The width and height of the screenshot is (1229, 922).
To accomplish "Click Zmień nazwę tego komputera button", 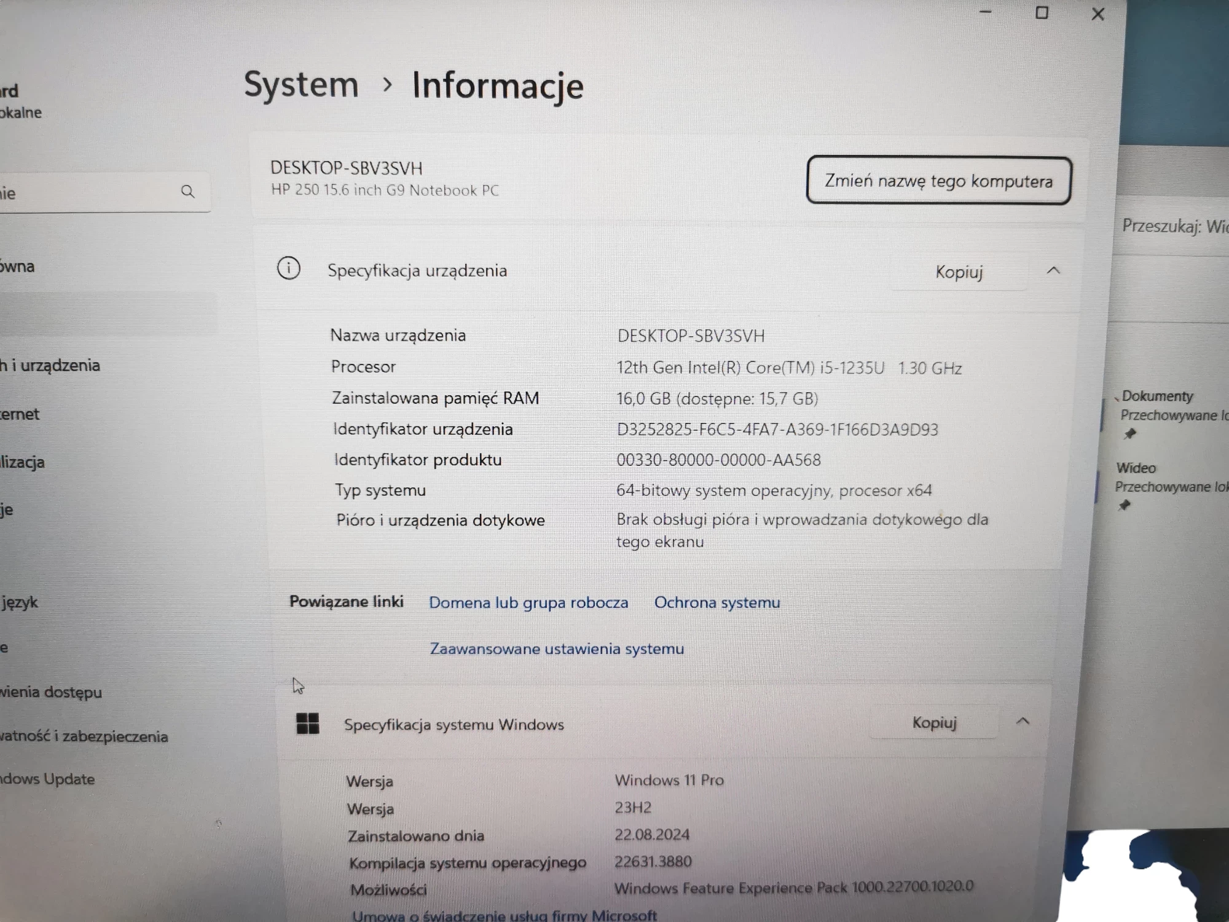I will click(939, 181).
